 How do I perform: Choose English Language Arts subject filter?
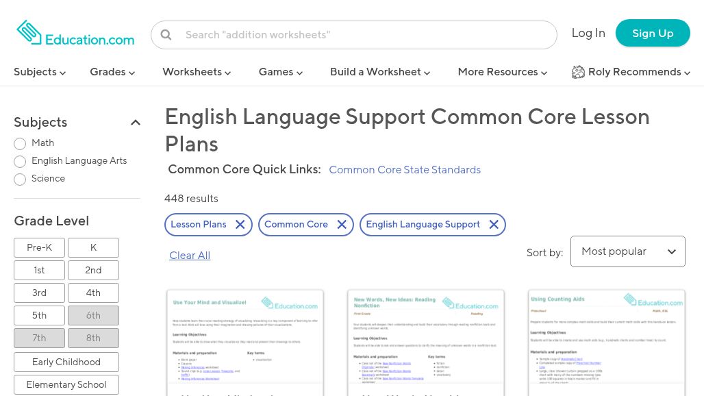[x=20, y=162]
